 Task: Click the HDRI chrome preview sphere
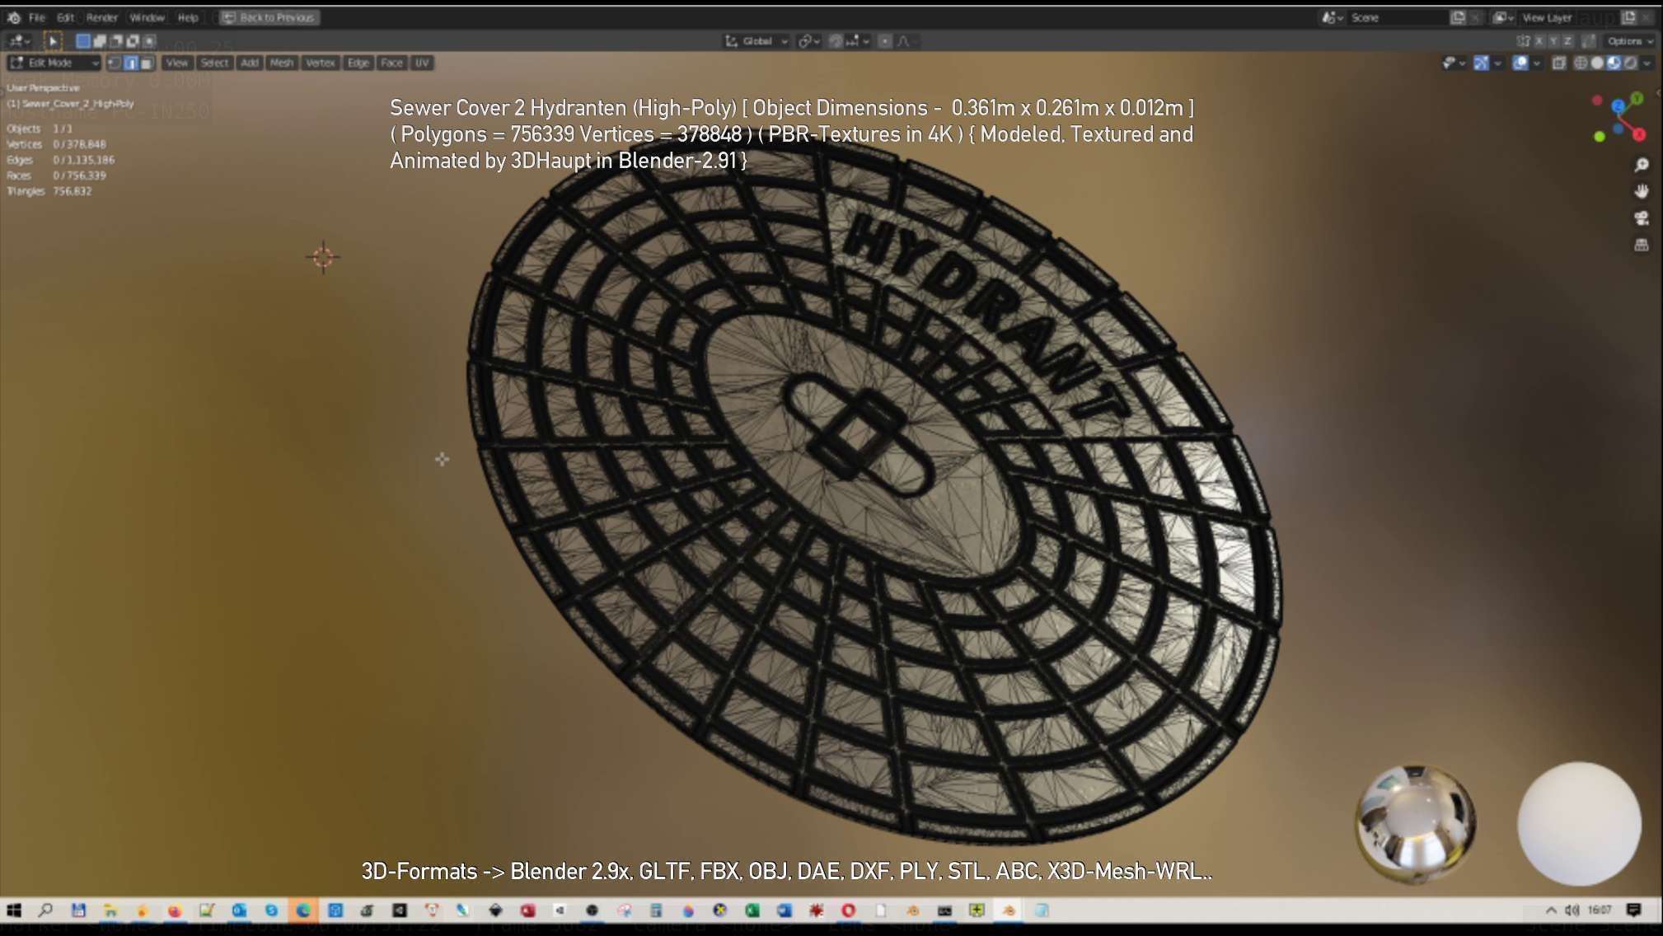[1416, 823]
